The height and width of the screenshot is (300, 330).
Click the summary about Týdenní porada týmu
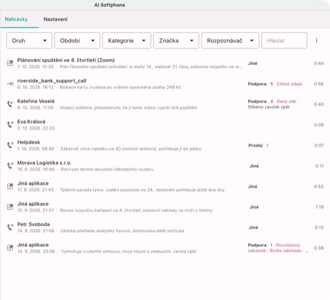click(x=142, y=190)
